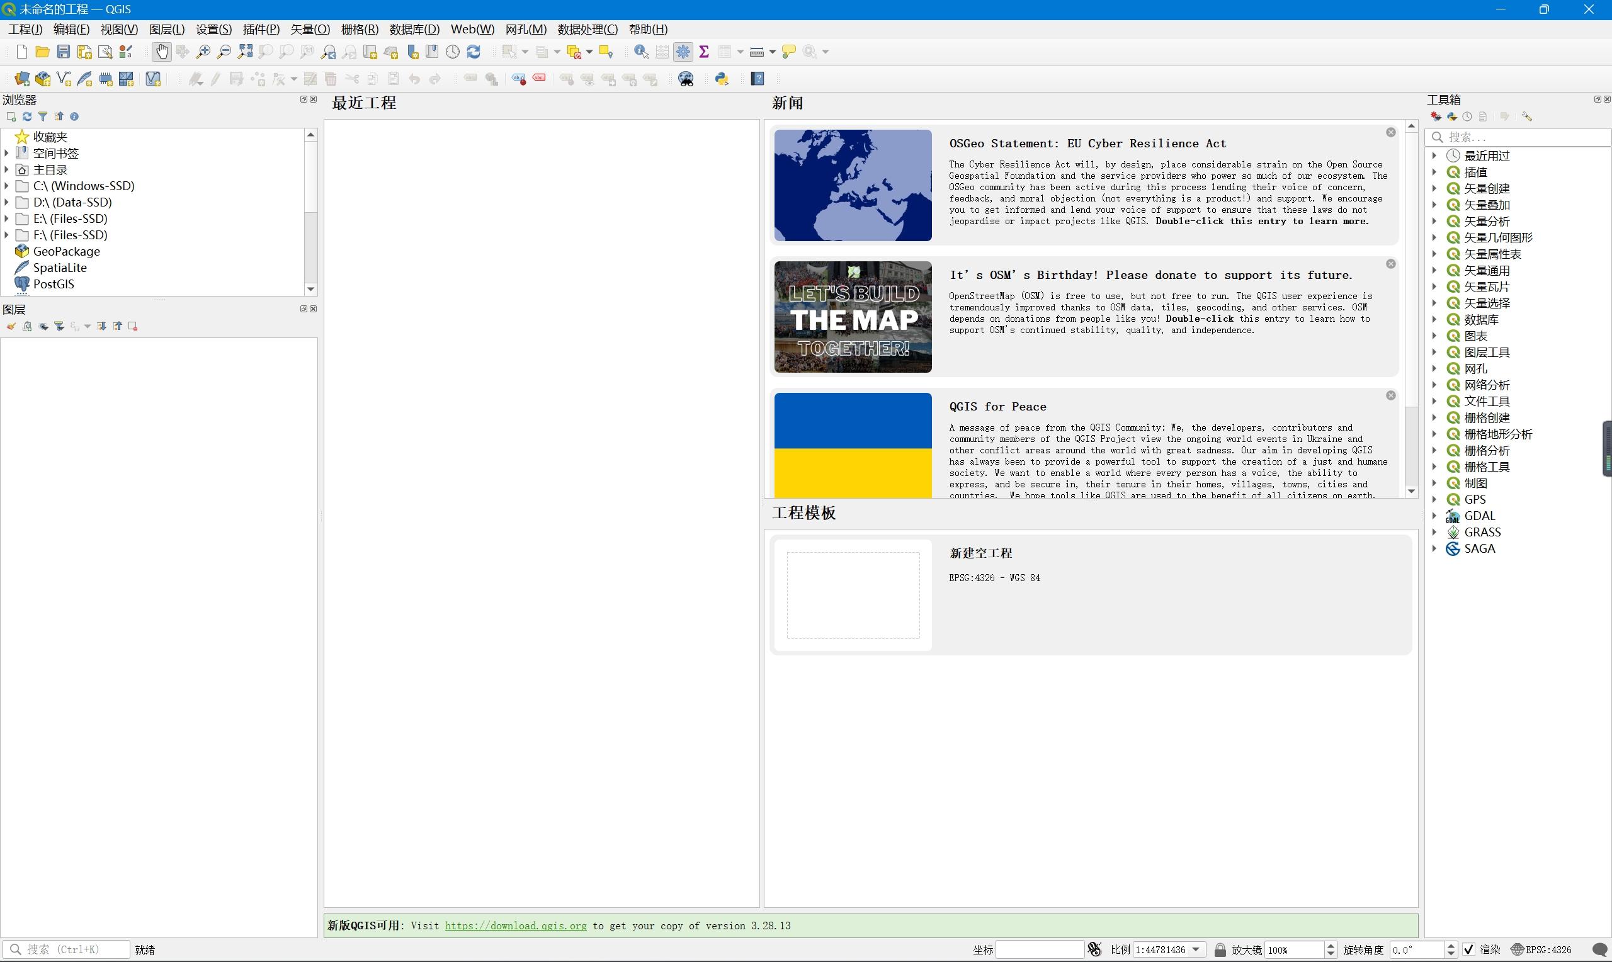Click the toolbox History clock icon
The image size is (1612, 962).
[x=1467, y=116]
